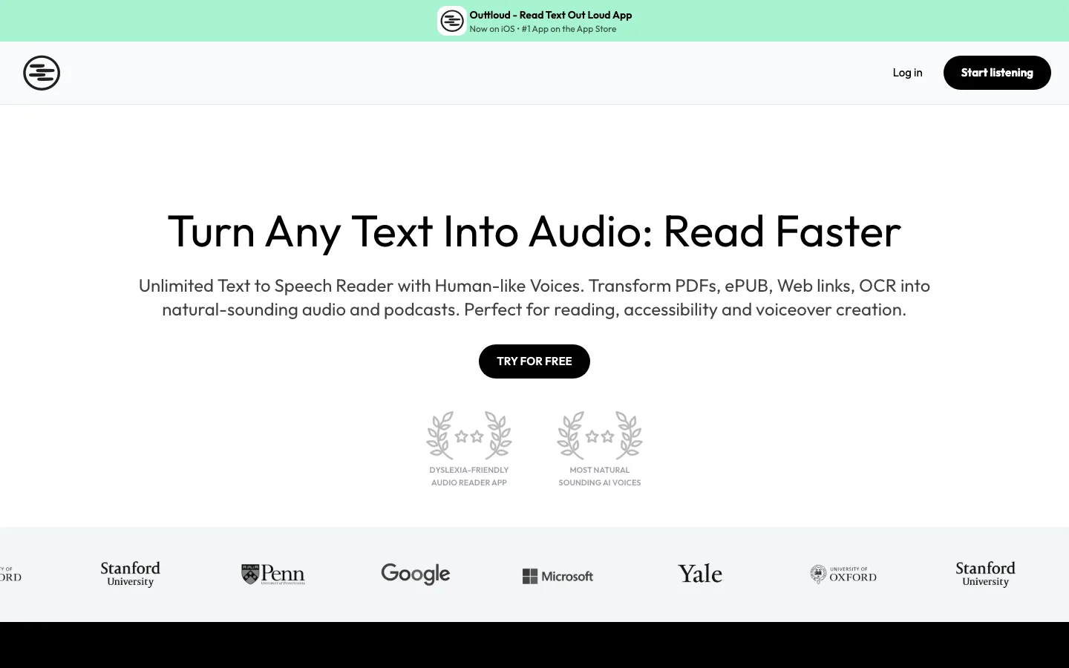Screen dimensions: 1069x668
Task: Click the Microsoft logo
Action: 558,576
